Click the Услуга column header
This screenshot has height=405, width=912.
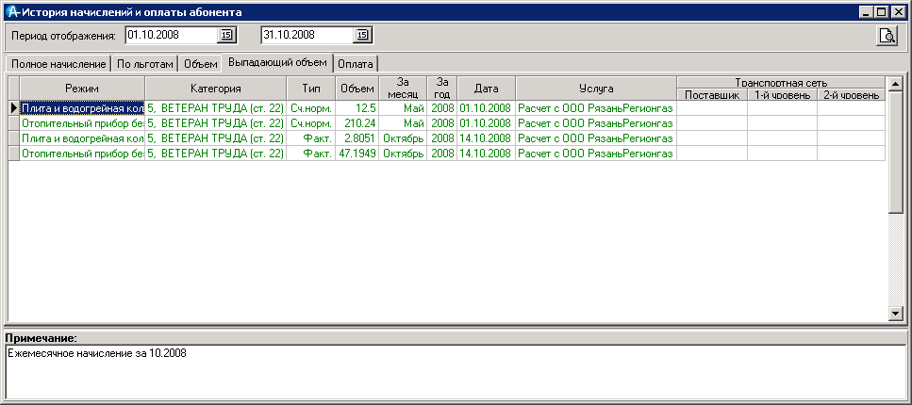(596, 88)
